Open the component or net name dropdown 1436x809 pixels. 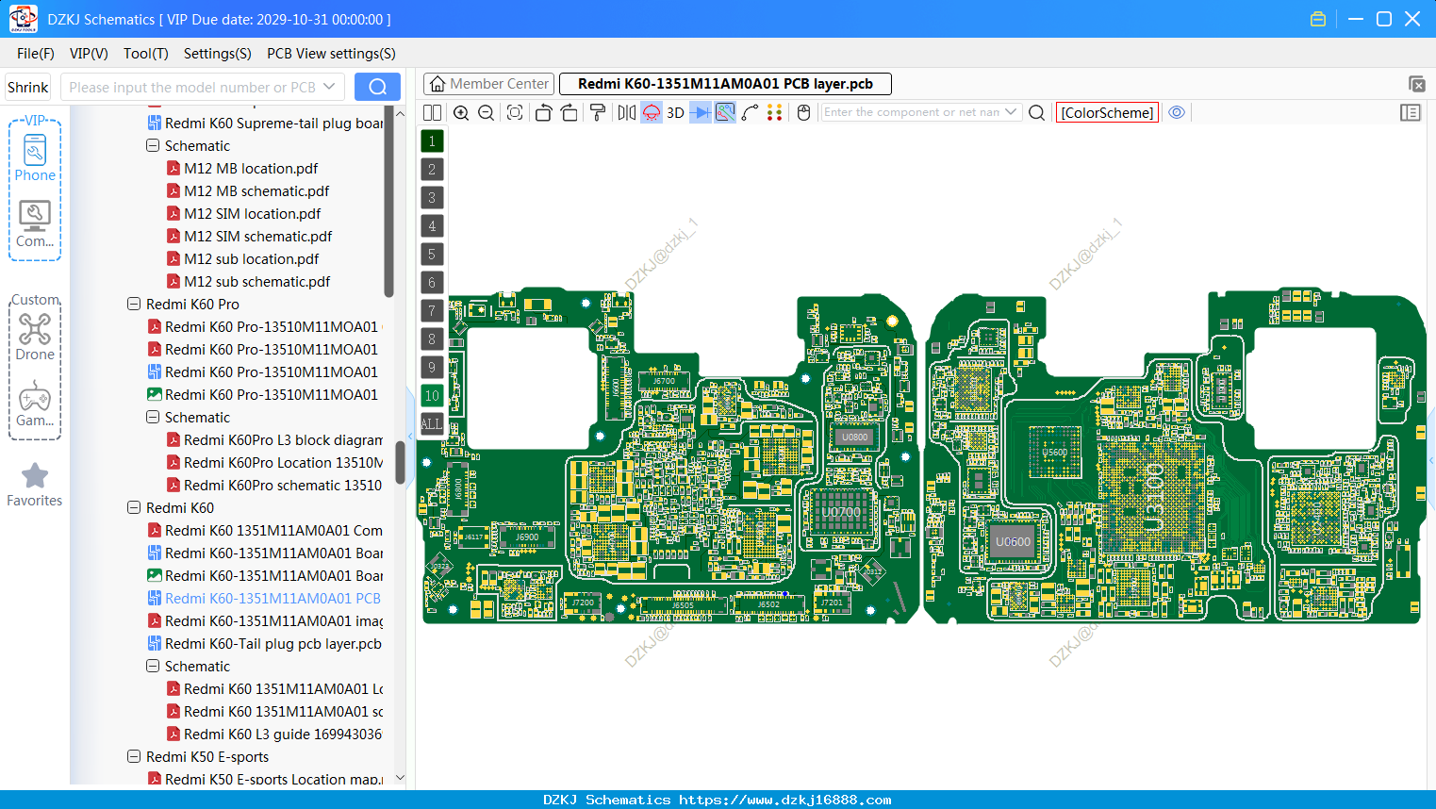(x=1012, y=112)
